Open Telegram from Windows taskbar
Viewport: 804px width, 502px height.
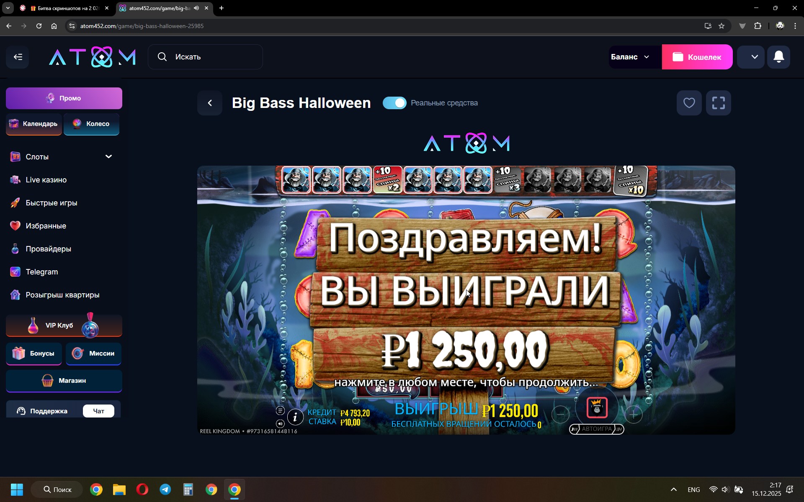[x=165, y=489]
